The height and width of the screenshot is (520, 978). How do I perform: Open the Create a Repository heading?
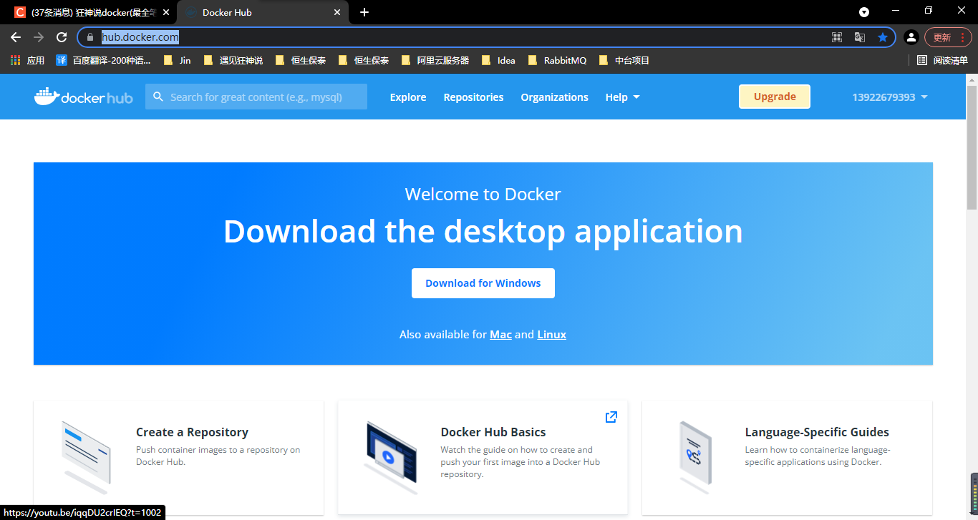[192, 432]
